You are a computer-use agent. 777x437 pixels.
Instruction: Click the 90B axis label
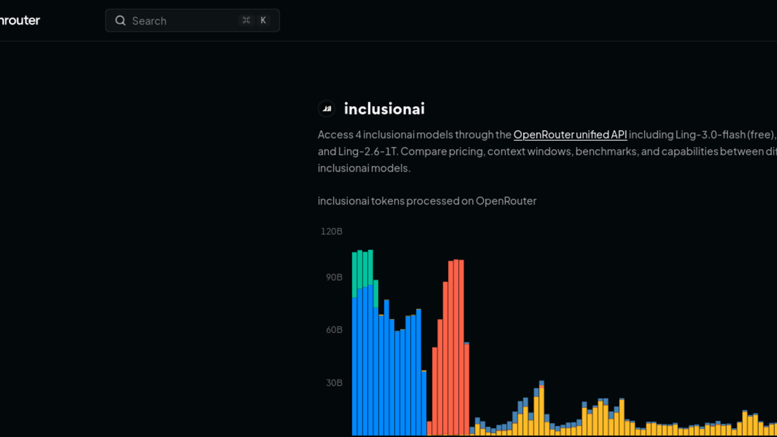click(333, 277)
